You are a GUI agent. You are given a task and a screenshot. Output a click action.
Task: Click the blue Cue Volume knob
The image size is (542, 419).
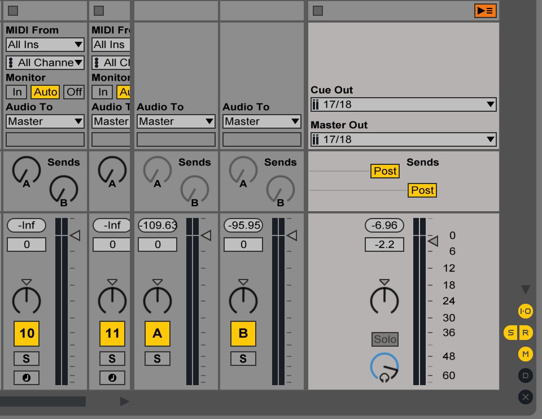point(385,367)
